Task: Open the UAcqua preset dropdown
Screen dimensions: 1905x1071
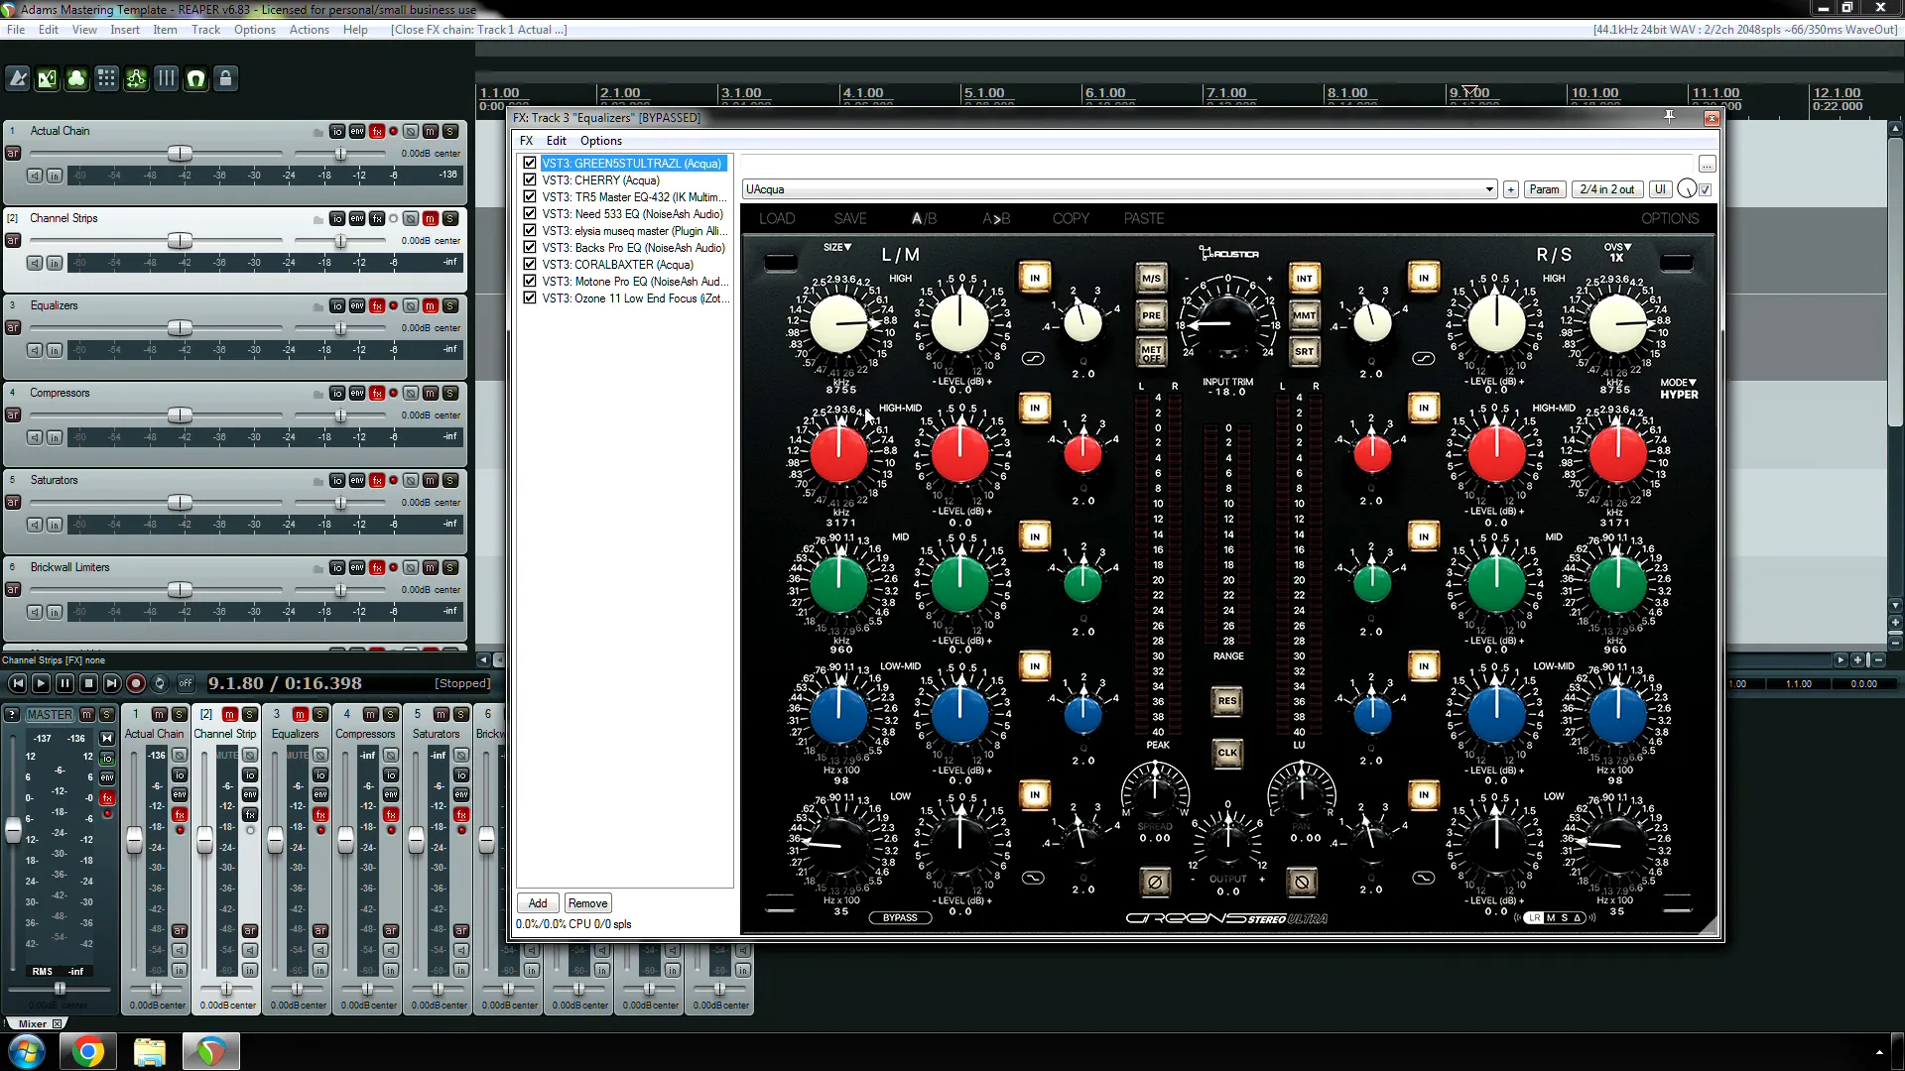Action: tap(1119, 189)
